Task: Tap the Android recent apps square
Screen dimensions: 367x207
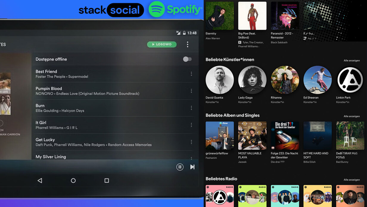Action: point(107,180)
